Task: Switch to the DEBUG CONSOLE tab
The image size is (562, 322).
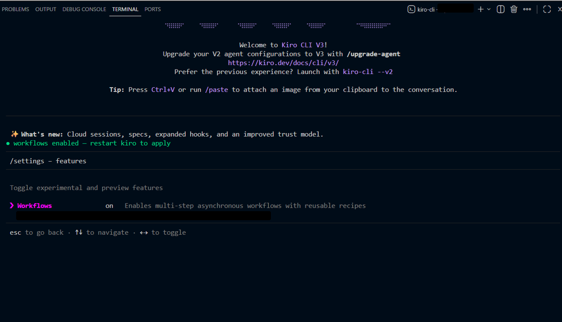Action: [84, 9]
